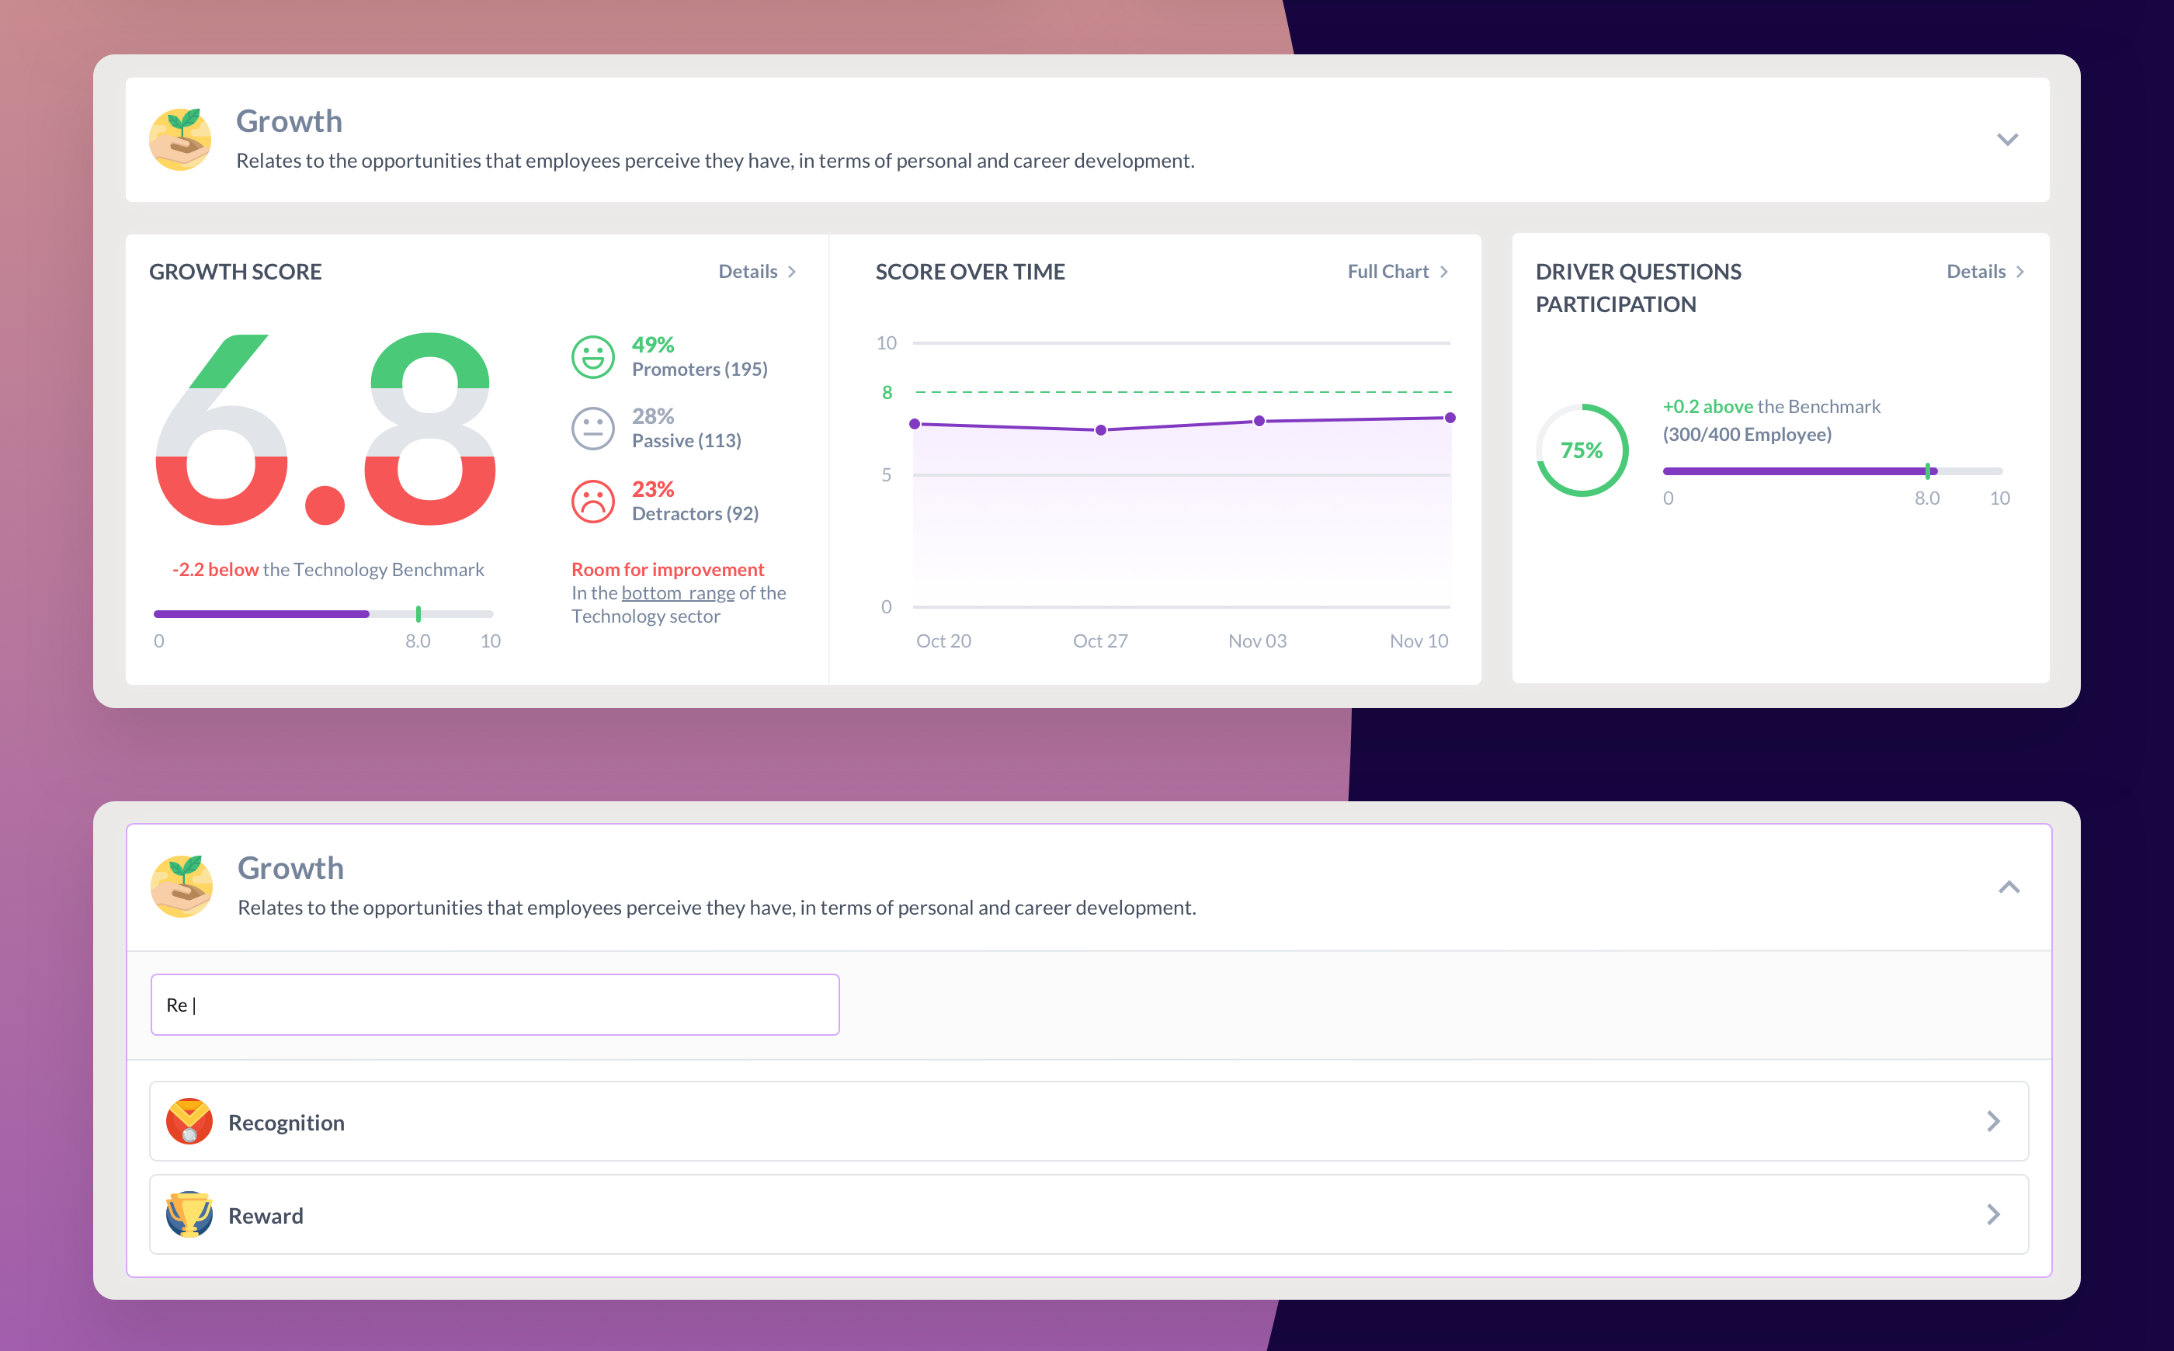Click the Growth plant icon in top card

179,140
